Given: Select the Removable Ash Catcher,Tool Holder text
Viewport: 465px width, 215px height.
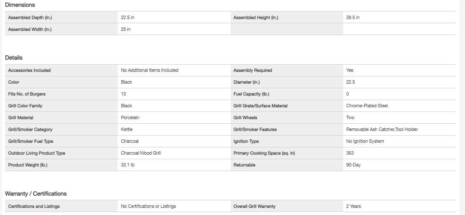Looking at the screenshot, I should pyautogui.click(x=382, y=130).
